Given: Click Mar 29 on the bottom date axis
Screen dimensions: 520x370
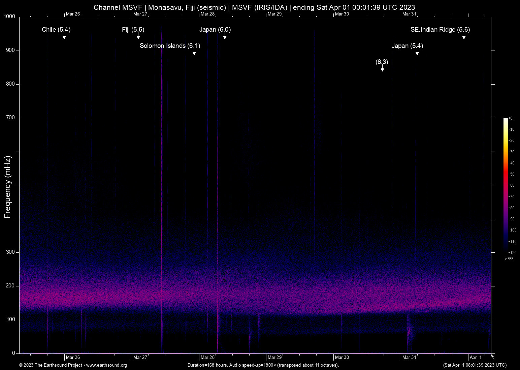Looking at the screenshot, I should pos(274,357).
